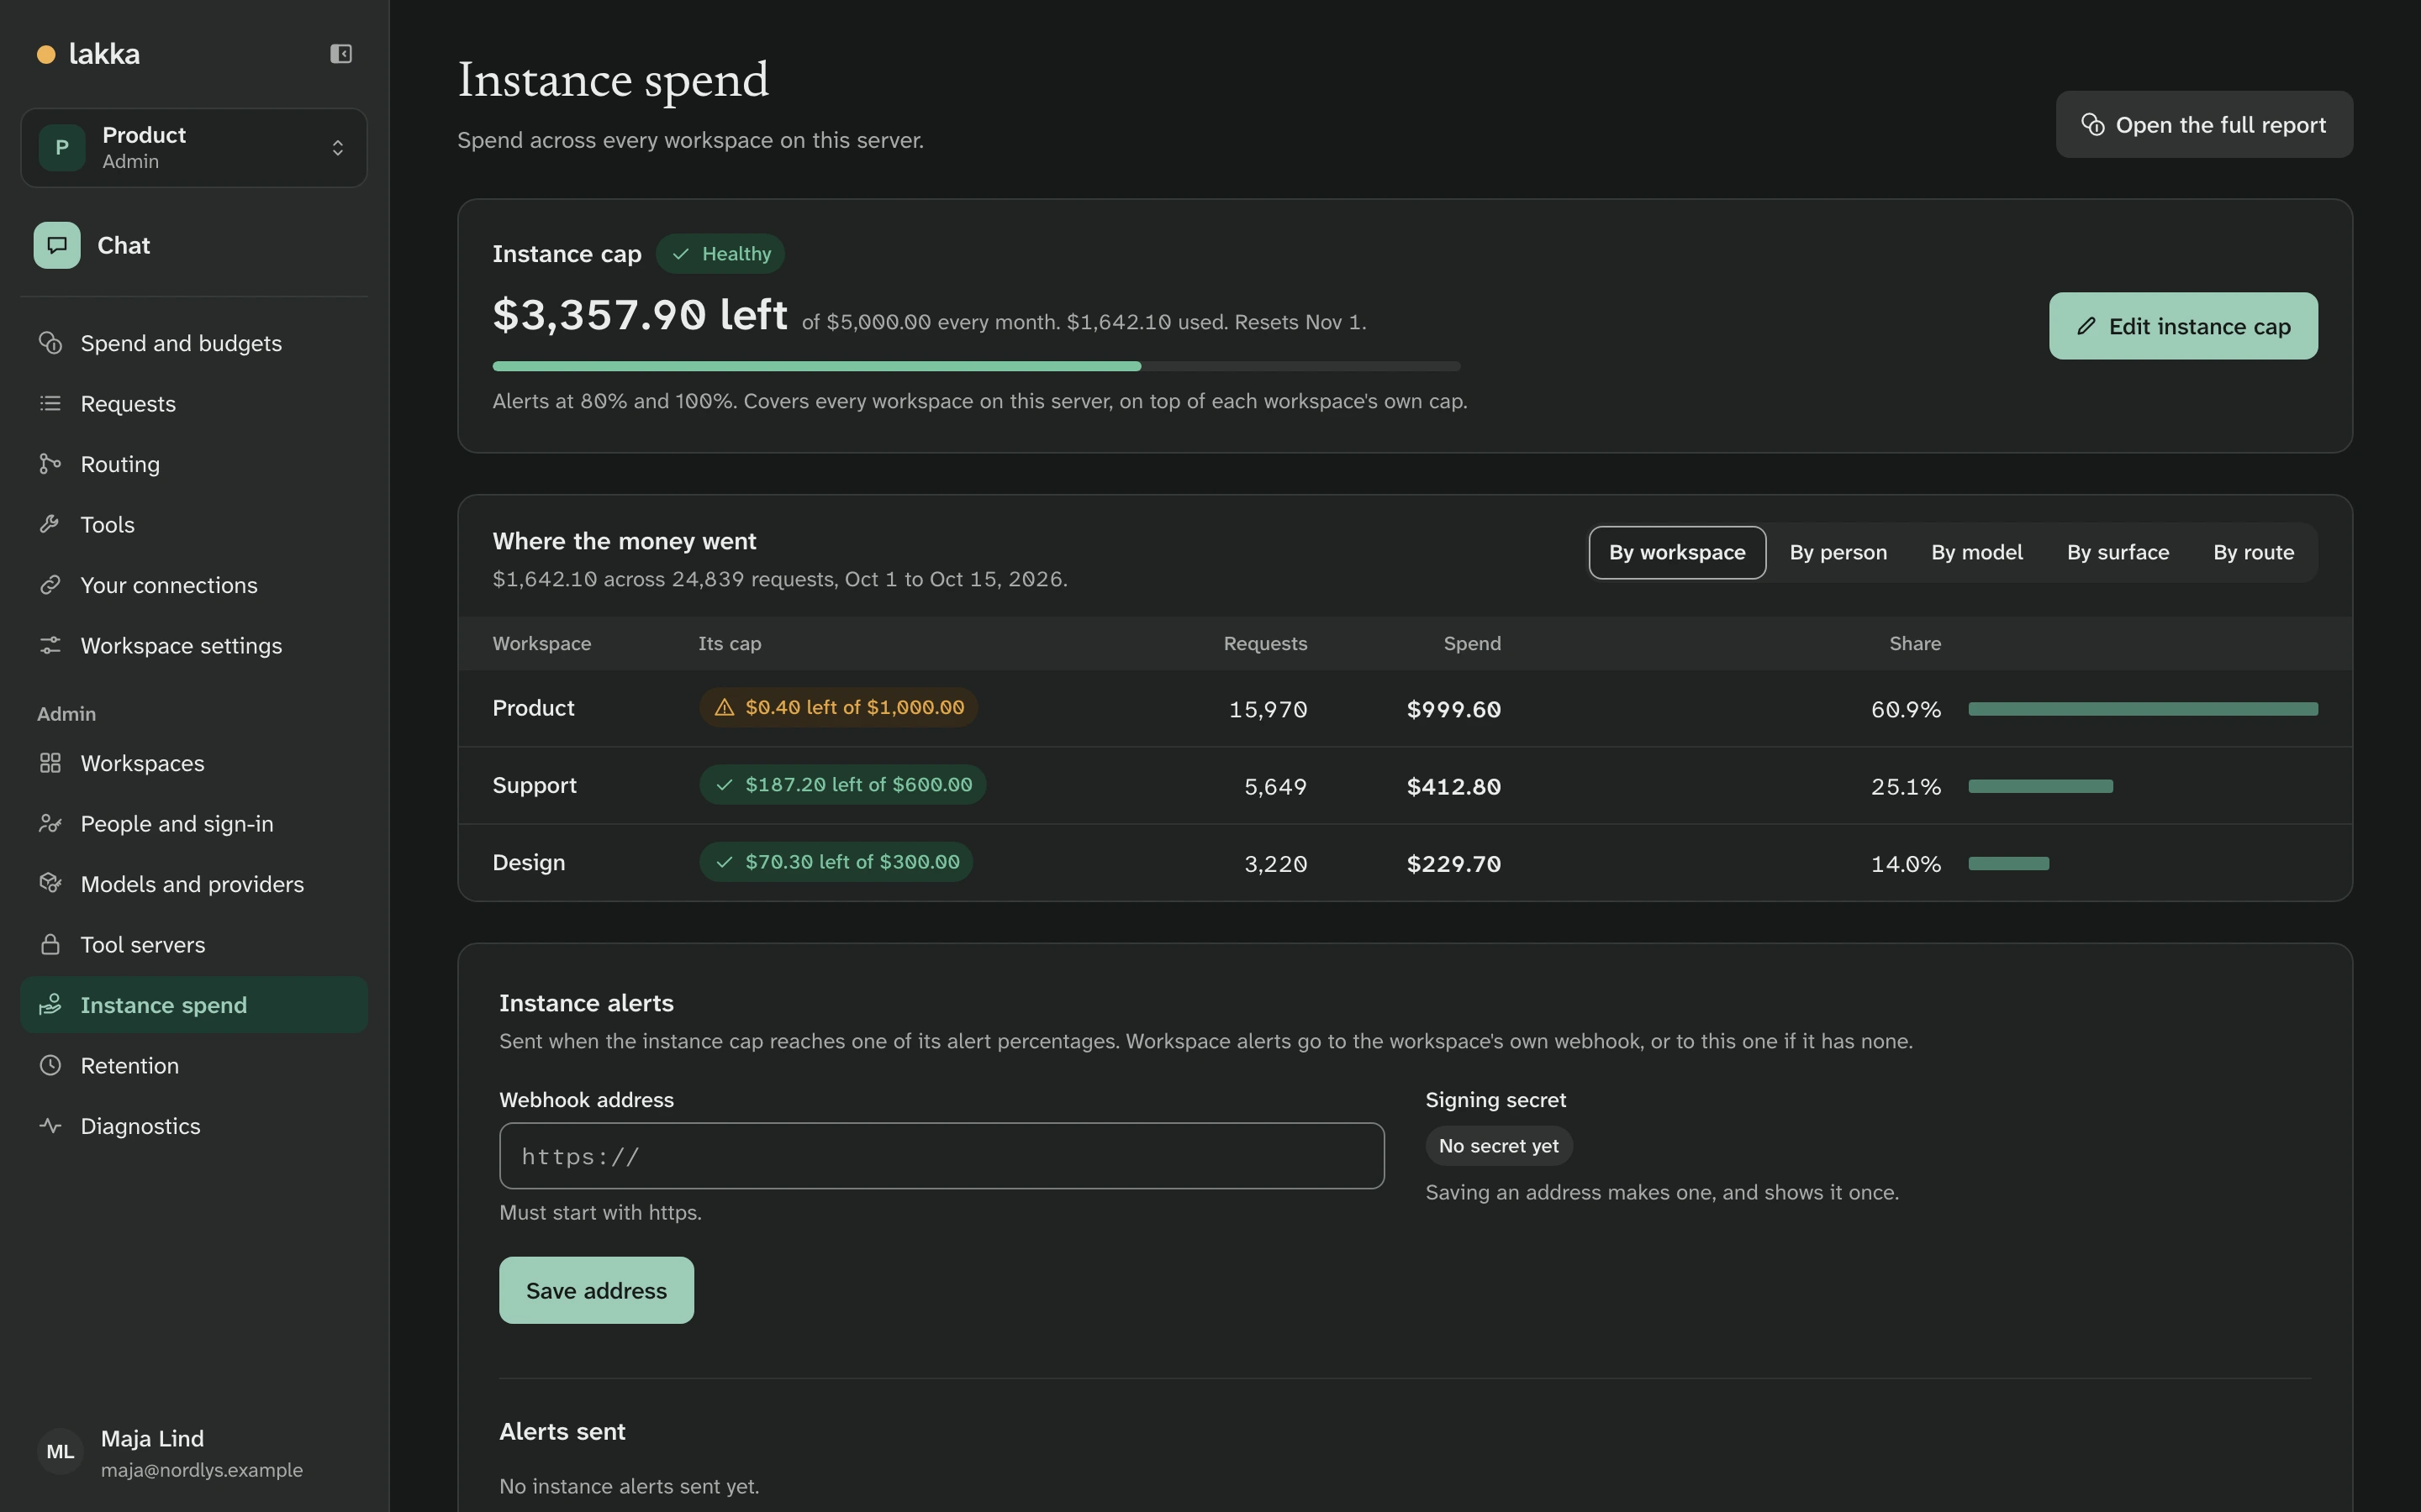2421x1512 pixels.
Task: Switch to the By surface tab
Action: [x=2118, y=552]
